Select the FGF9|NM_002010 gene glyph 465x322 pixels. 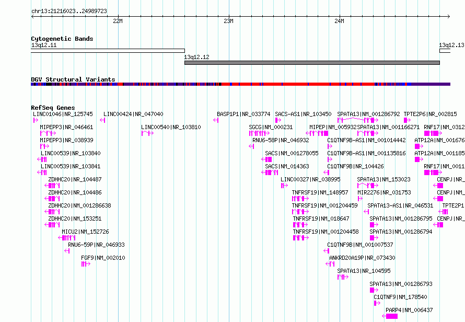tap(86, 264)
